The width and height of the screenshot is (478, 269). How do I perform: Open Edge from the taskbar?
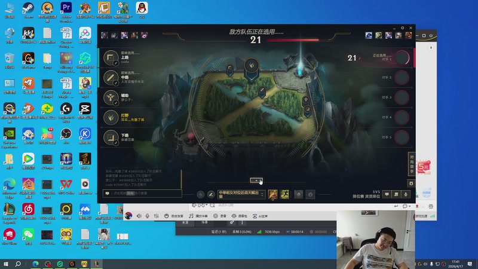[x=36, y=264]
